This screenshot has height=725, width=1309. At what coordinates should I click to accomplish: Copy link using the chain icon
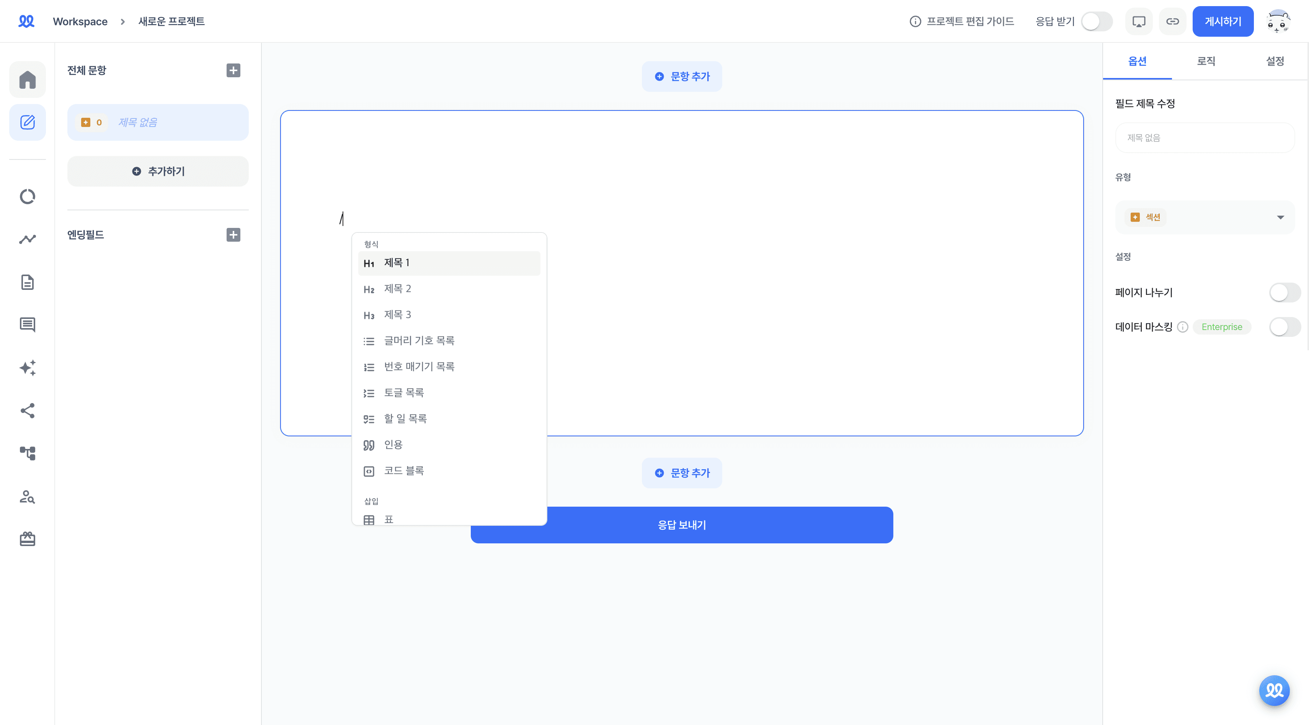[1172, 21]
